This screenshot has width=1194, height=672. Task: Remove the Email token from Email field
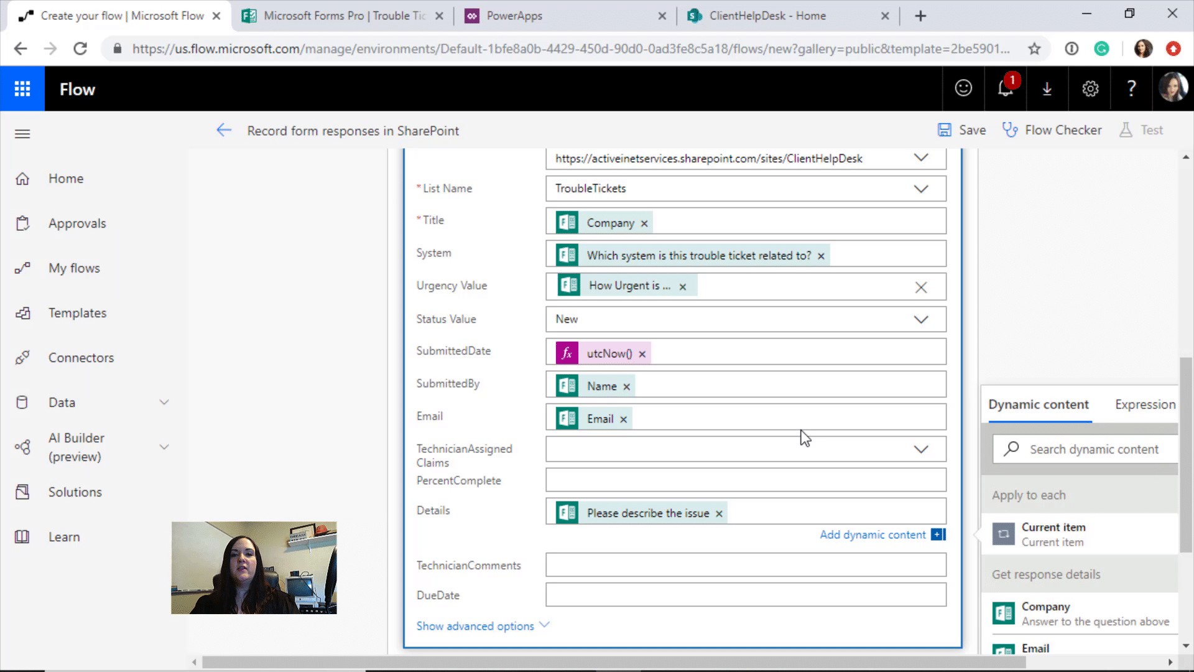[x=623, y=419]
